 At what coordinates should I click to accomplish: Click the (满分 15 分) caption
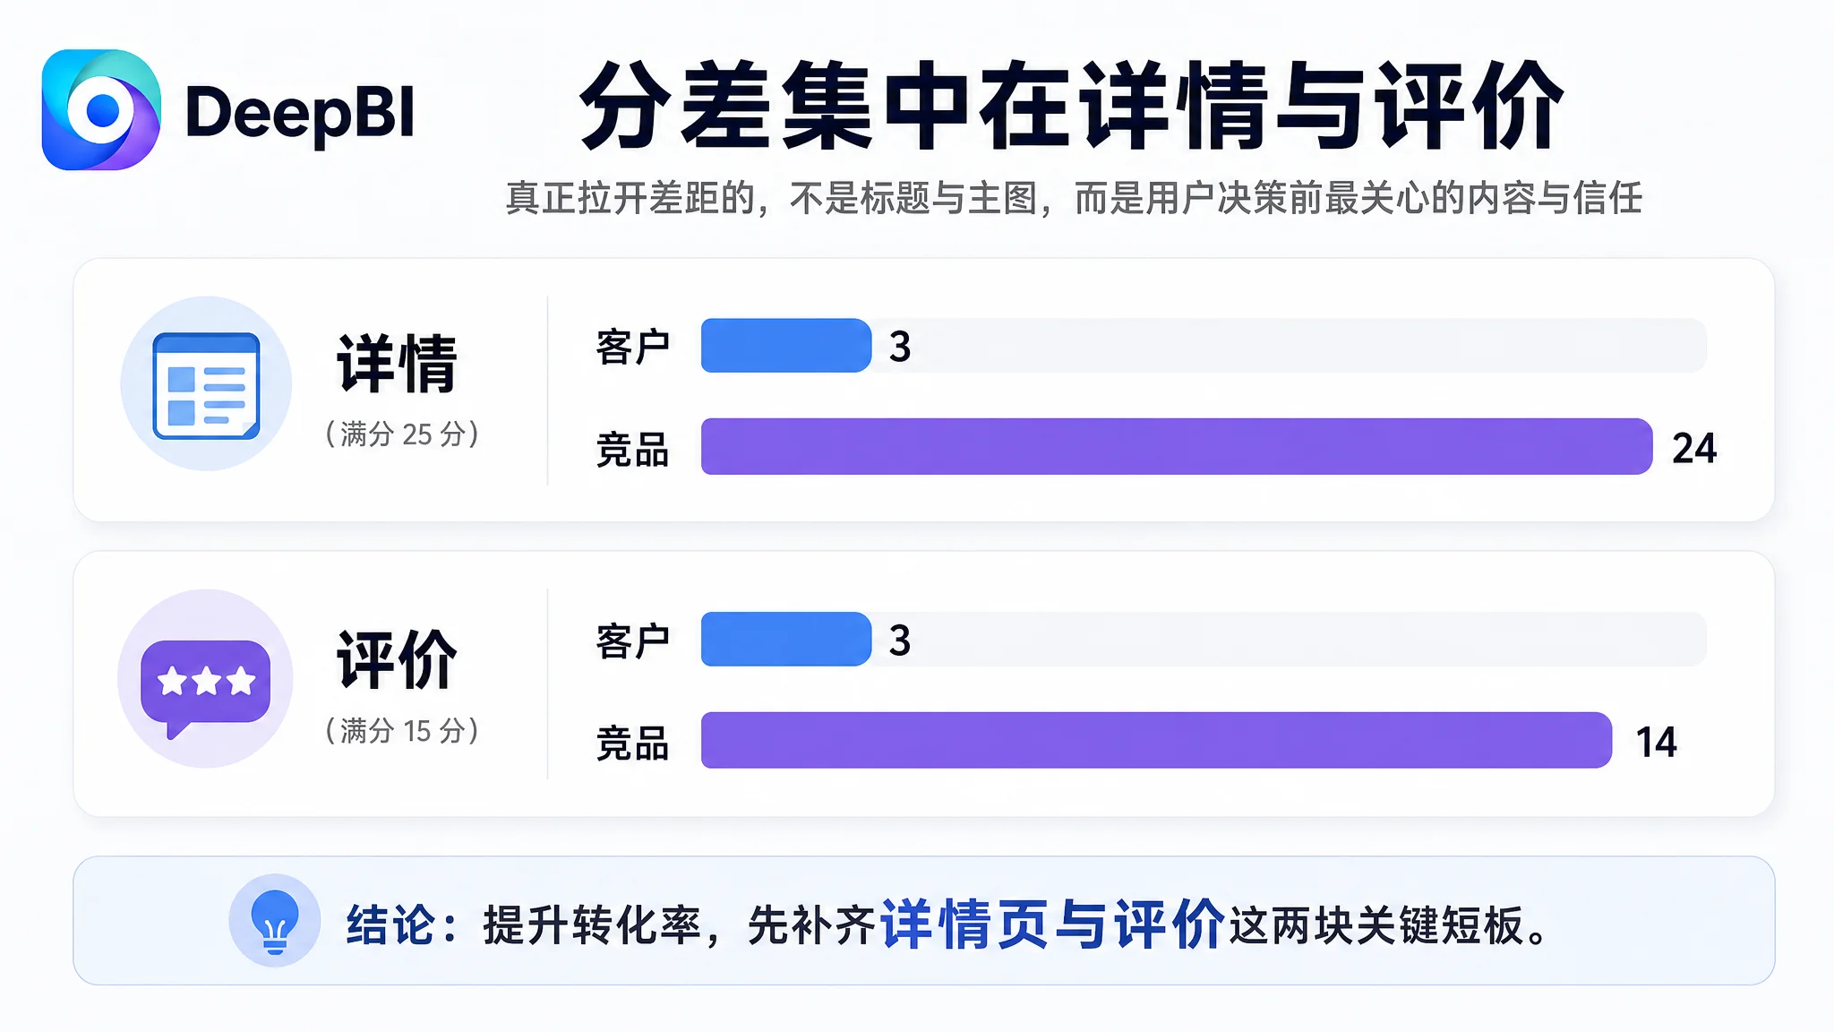tap(402, 730)
